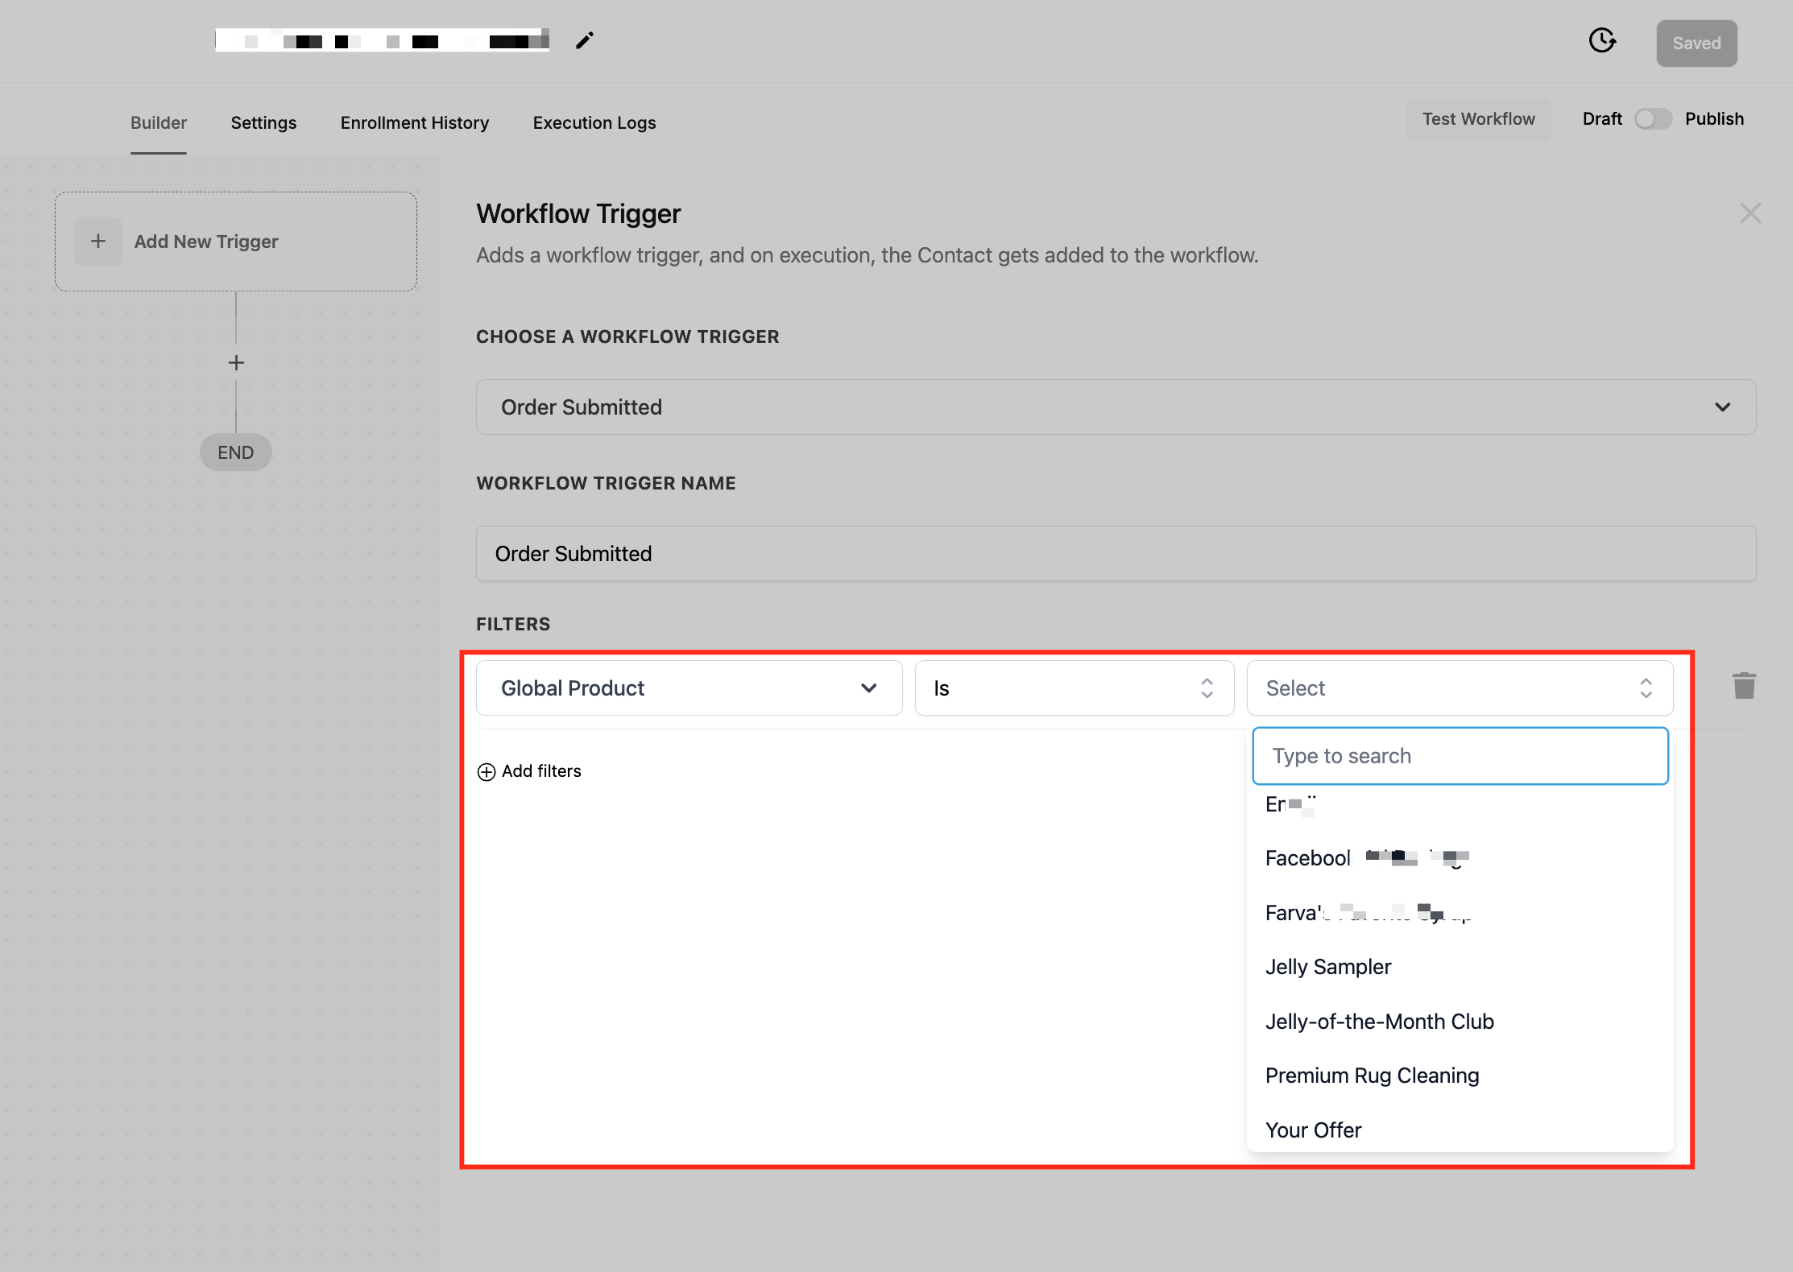The height and width of the screenshot is (1272, 1793).
Task: Choose Jelly Sampler from the list
Action: (x=1327, y=967)
